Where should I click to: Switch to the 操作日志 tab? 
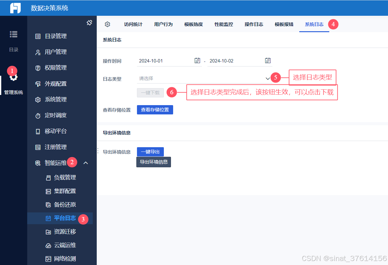(254, 24)
